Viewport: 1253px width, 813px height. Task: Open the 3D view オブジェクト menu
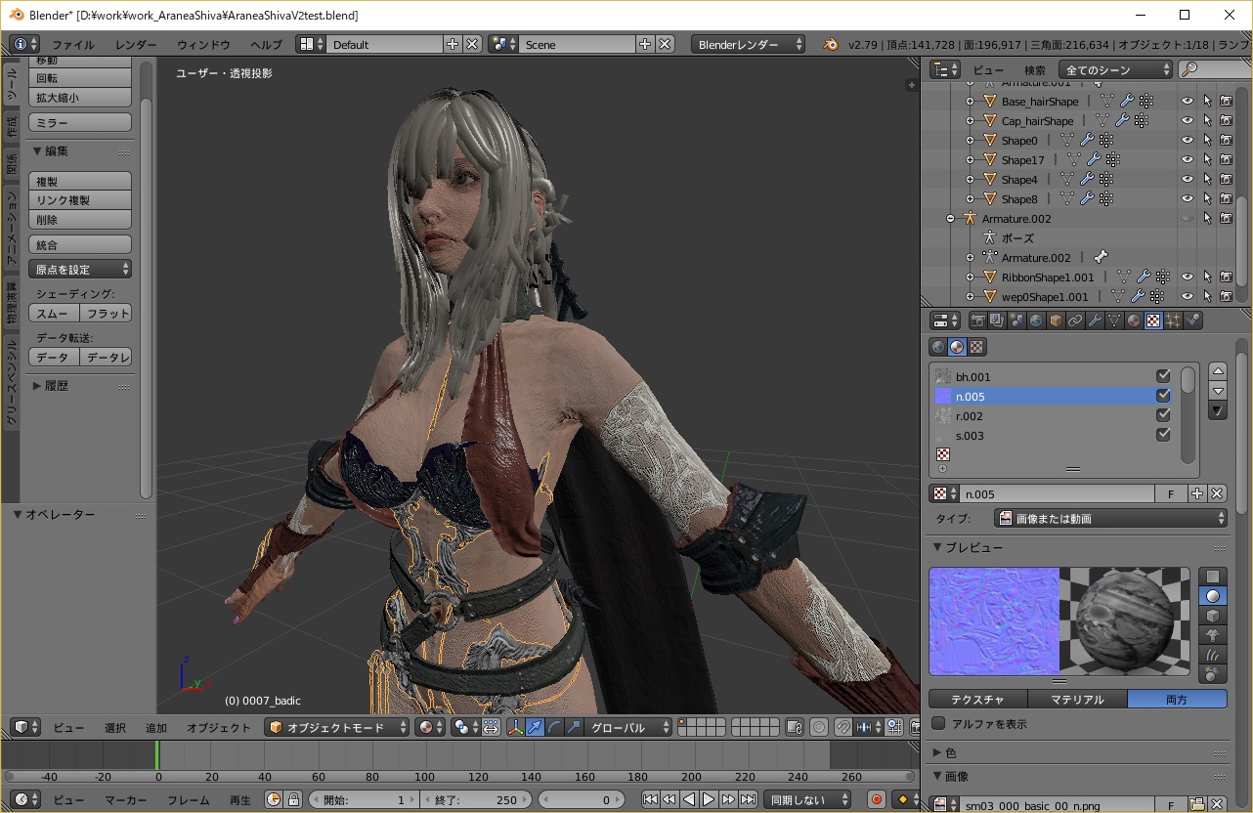point(219,727)
